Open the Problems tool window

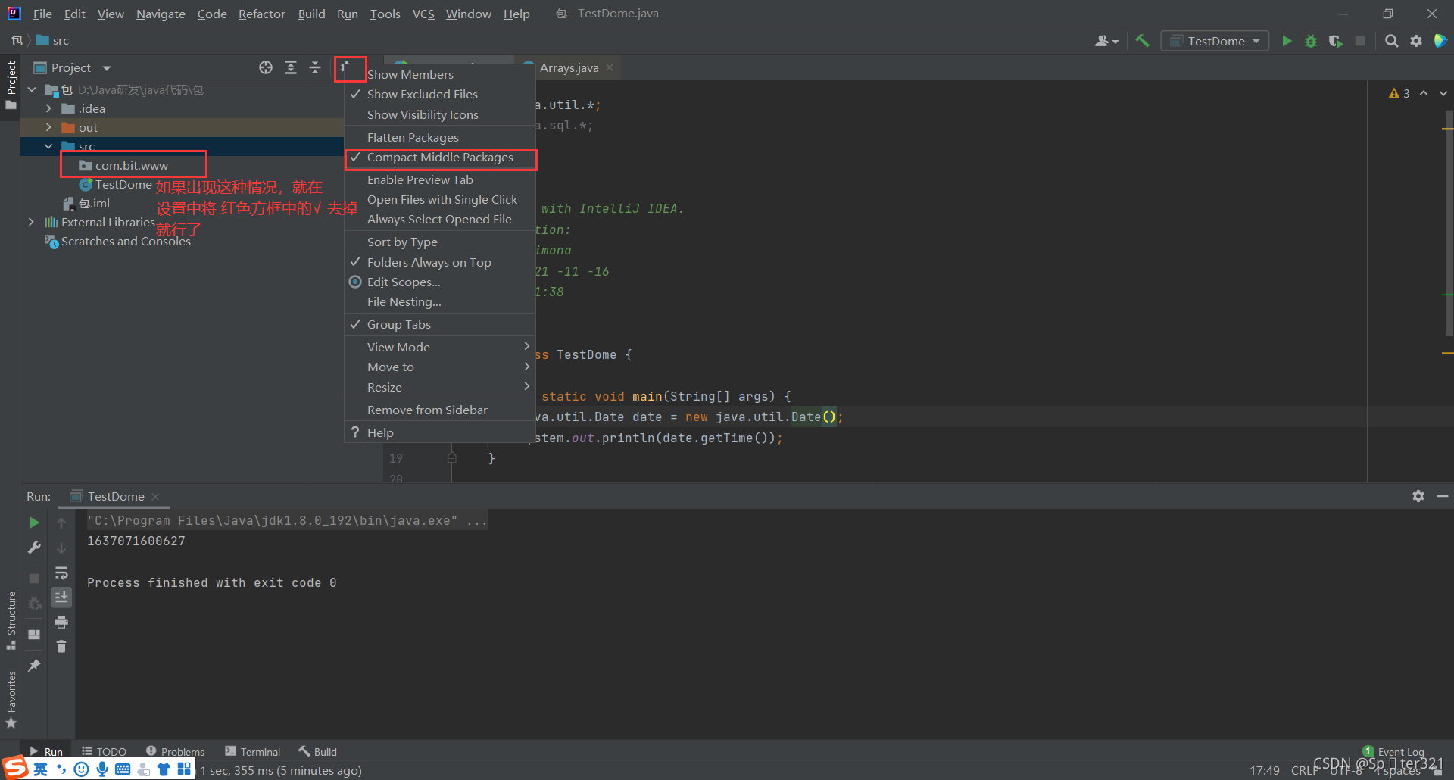(175, 751)
